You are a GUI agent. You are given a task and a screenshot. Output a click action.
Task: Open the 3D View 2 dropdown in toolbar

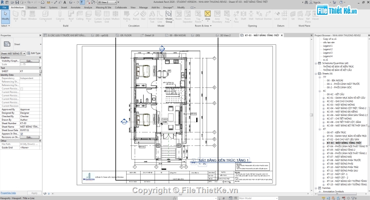click(x=107, y=2)
